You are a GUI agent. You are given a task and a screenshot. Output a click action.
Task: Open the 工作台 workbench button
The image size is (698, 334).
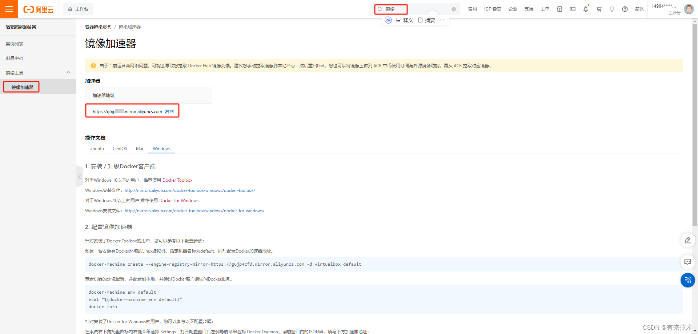point(78,9)
